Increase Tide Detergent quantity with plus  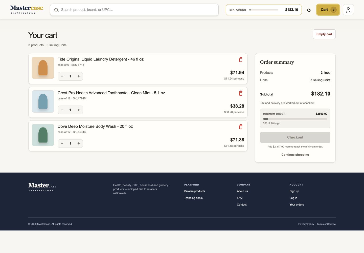(x=79, y=76)
